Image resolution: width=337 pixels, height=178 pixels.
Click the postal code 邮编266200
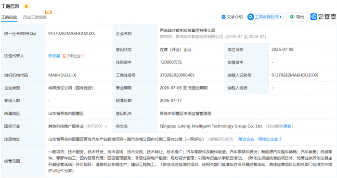point(220,139)
